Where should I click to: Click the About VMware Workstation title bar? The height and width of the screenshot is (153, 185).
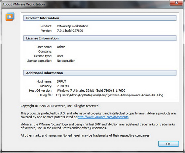coord(85,4)
